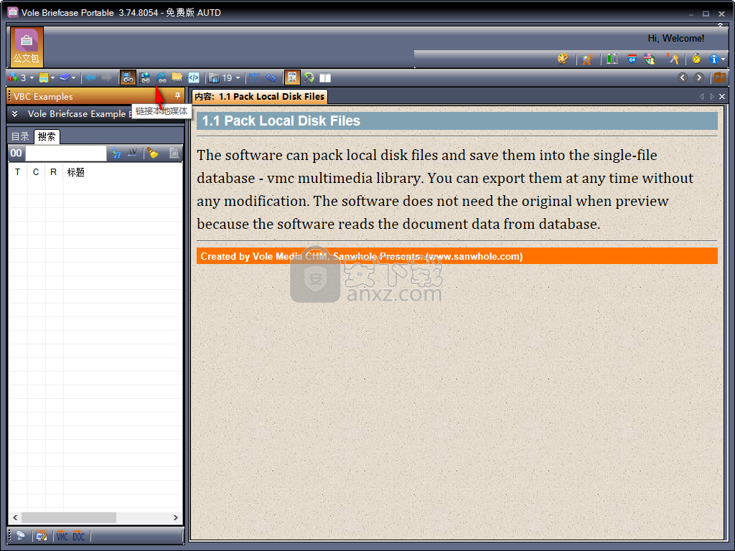The height and width of the screenshot is (551, 735).
Task: Toggle the highlighted orange document view button
Action: (x=292, y=77)
